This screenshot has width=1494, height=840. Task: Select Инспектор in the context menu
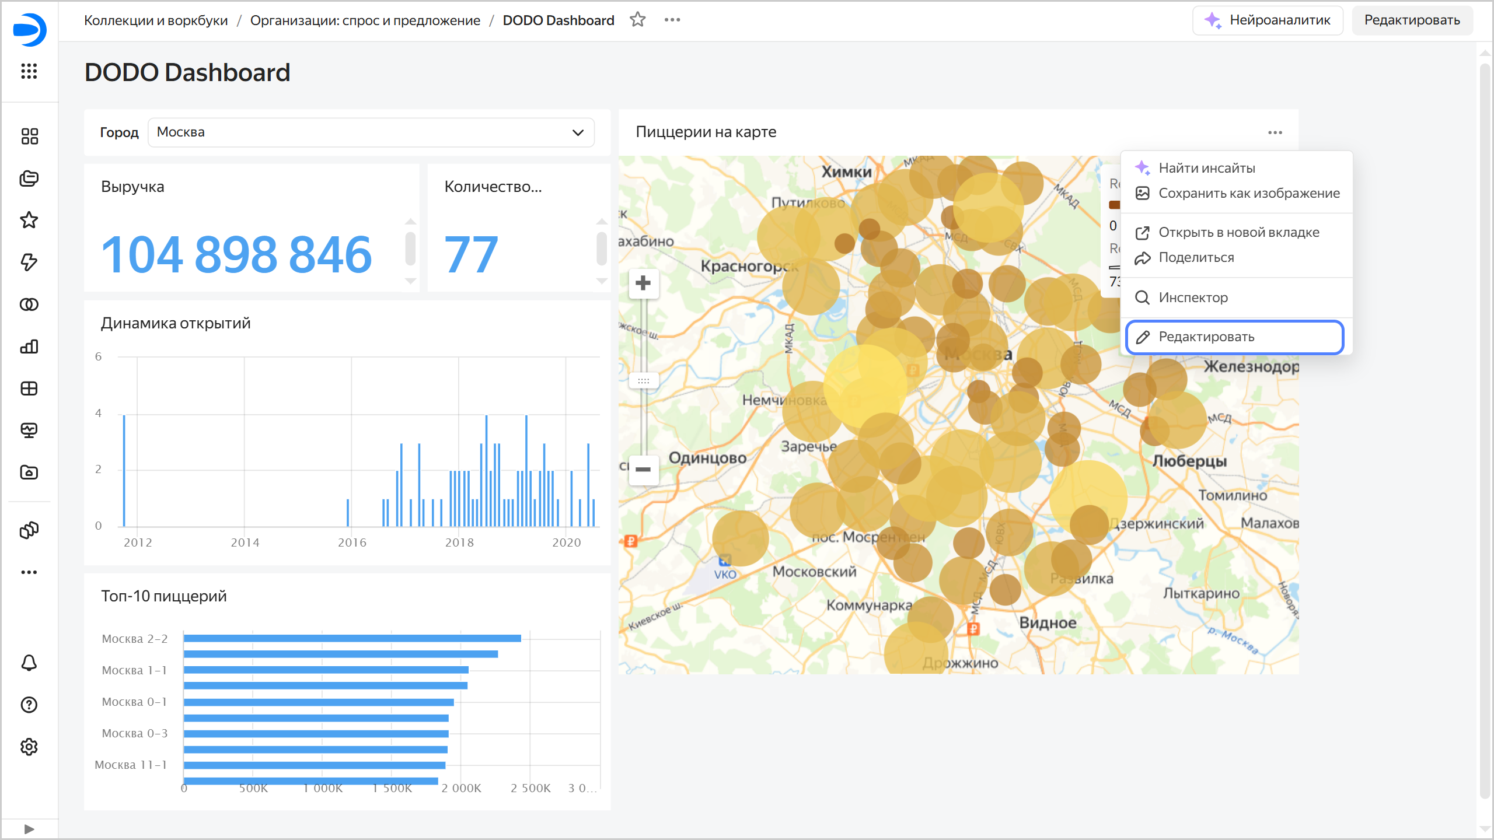point(1193,297)
